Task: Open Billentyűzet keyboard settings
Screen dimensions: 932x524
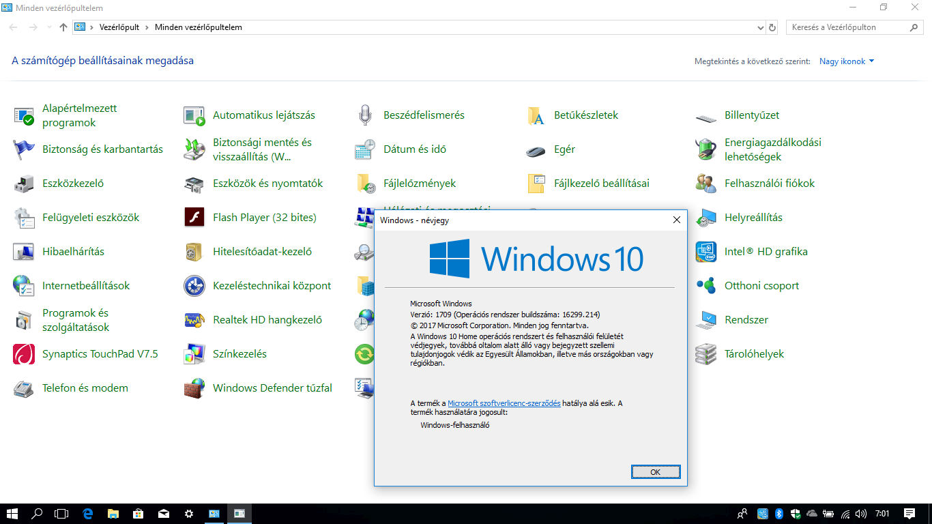Action: (738, 115)
